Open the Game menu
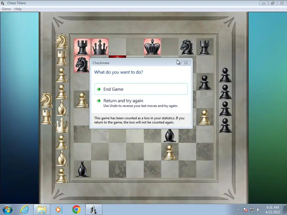This screenshot has height=215, width=287. click(6, 9)
